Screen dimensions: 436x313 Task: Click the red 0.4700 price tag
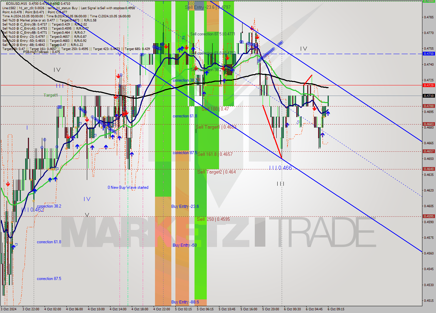pyautogui.click(x=428, y=106)
